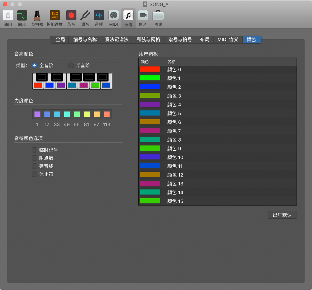Enable the 附点数 checkbox
The height and width of the screenshot is (290, 312).
click(35, 158)
